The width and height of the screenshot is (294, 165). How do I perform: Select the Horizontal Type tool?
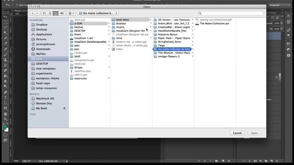(x=6, y=98)
